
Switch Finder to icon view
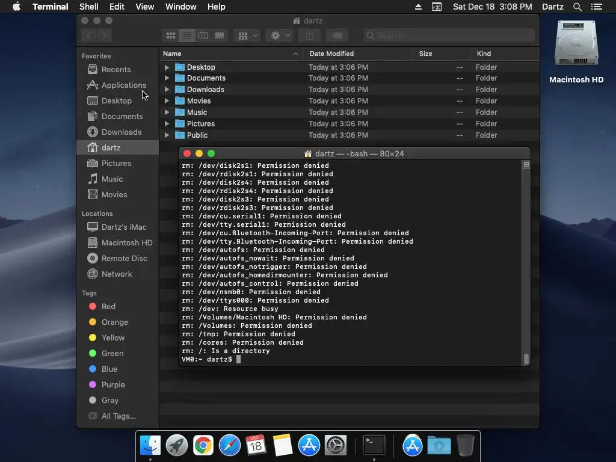pos(171,35)
